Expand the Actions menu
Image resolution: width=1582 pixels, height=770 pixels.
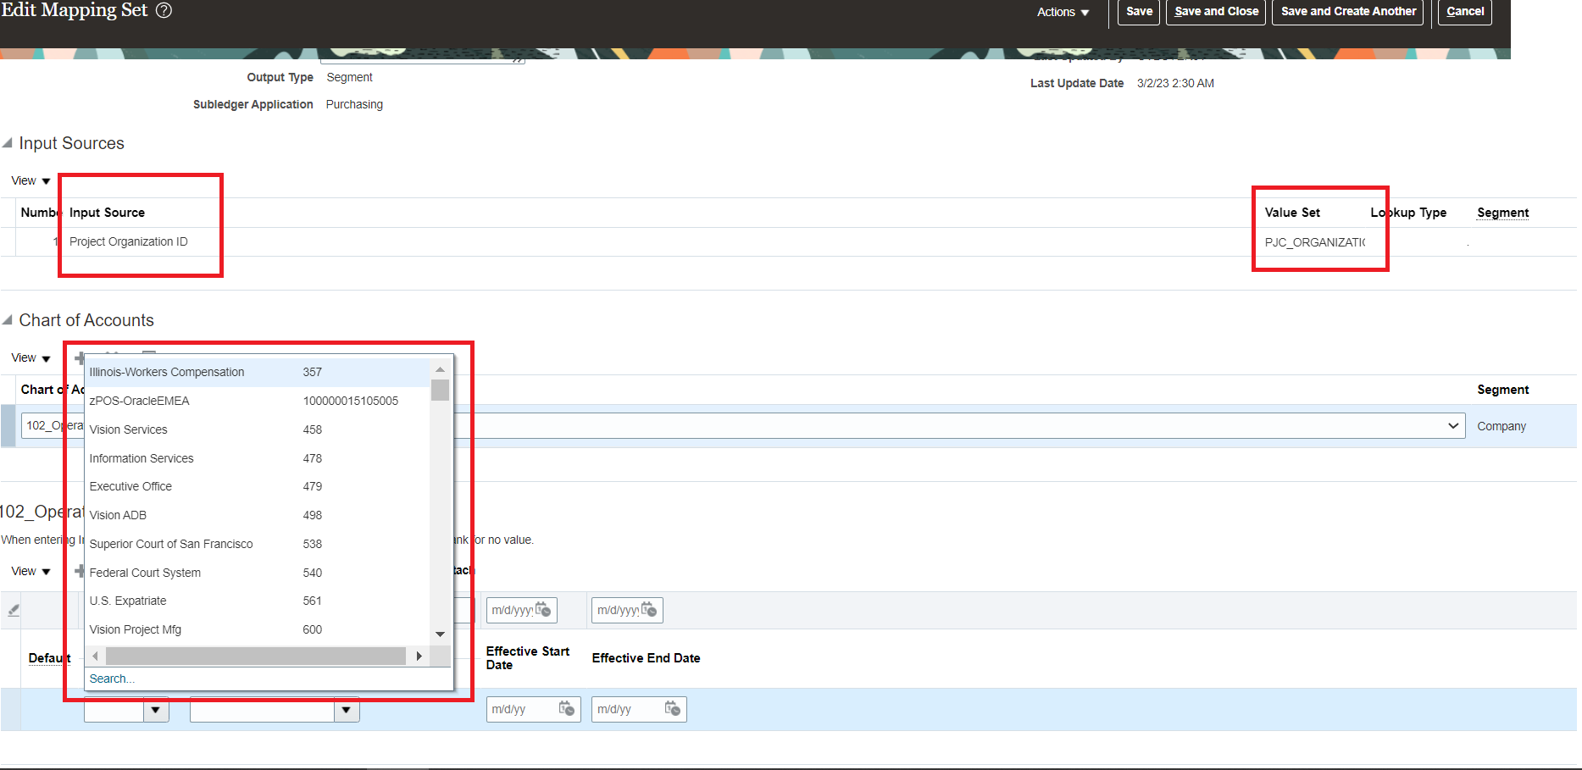coord(1061,12)
